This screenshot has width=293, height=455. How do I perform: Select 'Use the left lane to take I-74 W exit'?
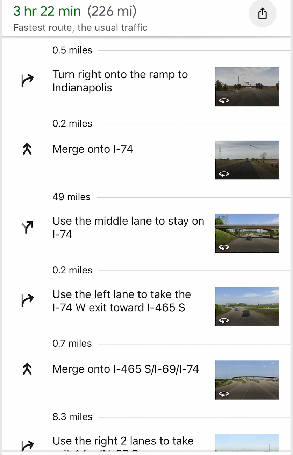pyautogui.click(x=121, y=301)
